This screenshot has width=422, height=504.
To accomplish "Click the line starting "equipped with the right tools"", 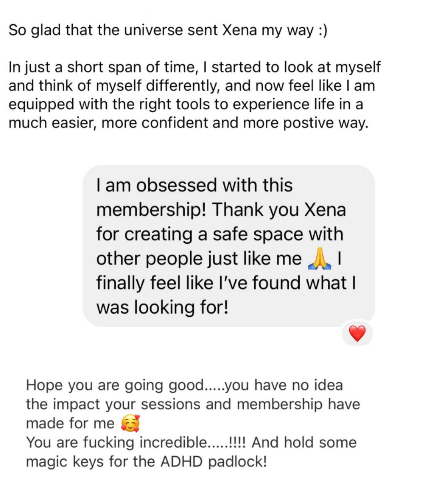I will (186, 104).
